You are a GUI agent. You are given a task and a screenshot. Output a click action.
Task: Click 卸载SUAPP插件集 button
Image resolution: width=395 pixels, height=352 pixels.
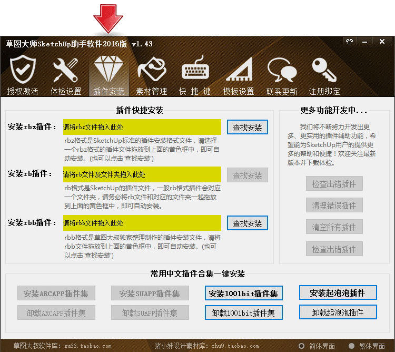[150, 312]
